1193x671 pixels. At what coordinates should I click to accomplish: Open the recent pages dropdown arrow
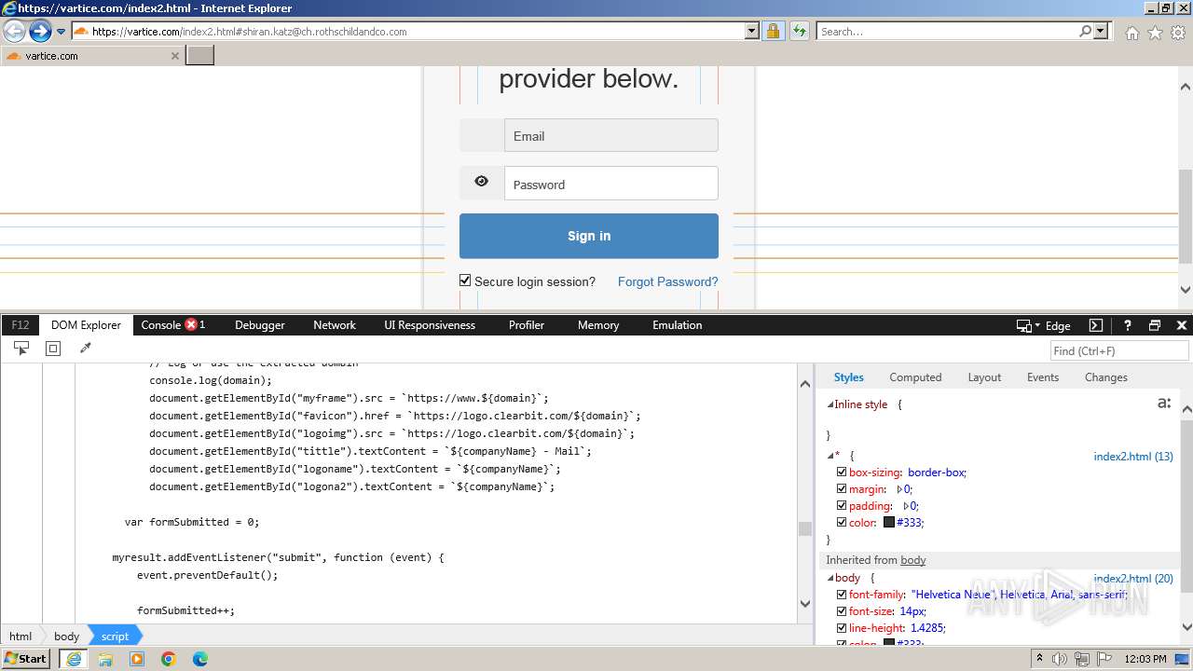point(61,32)
